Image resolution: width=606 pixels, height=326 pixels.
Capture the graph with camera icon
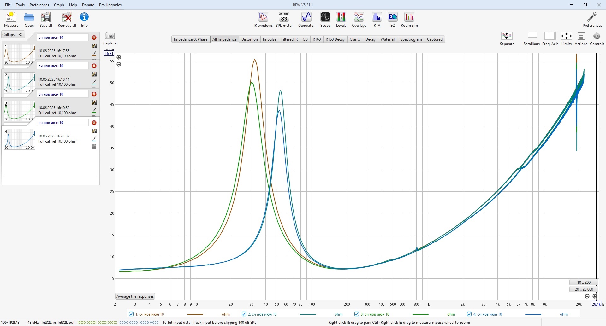click(x=110, y=36)
